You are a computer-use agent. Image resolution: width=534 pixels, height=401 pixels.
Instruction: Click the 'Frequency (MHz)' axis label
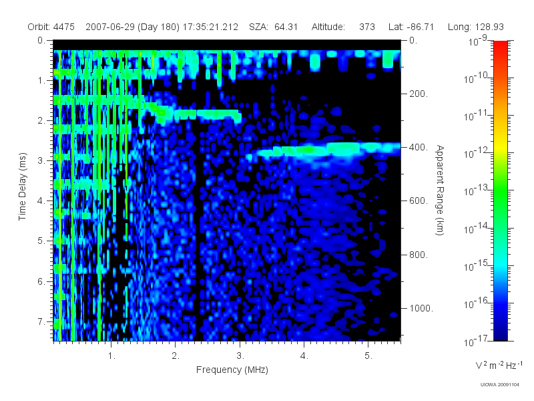tap(232, 370)
